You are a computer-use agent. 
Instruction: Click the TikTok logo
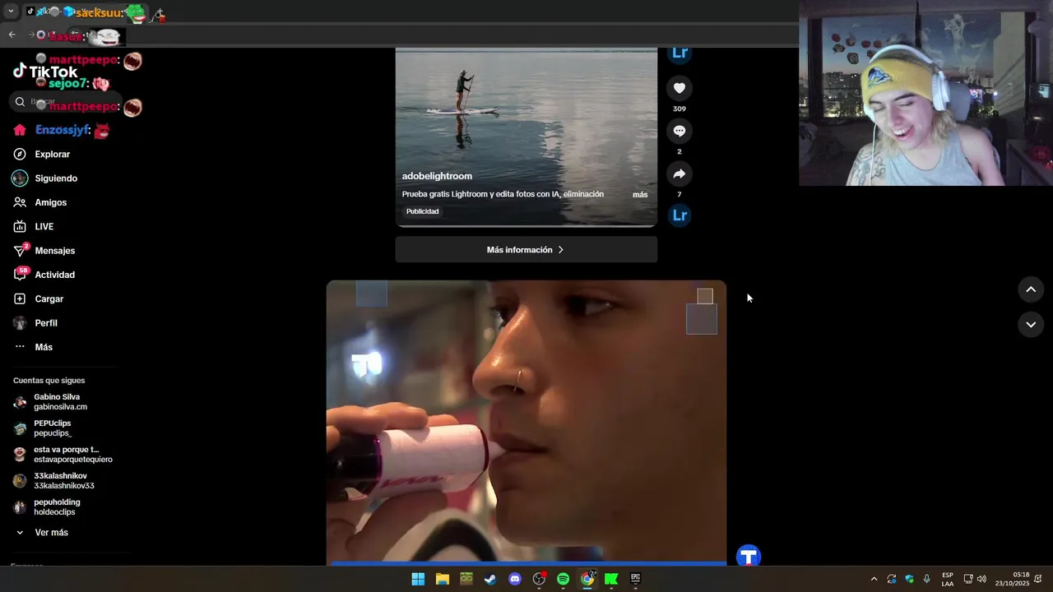coord(45,72)
